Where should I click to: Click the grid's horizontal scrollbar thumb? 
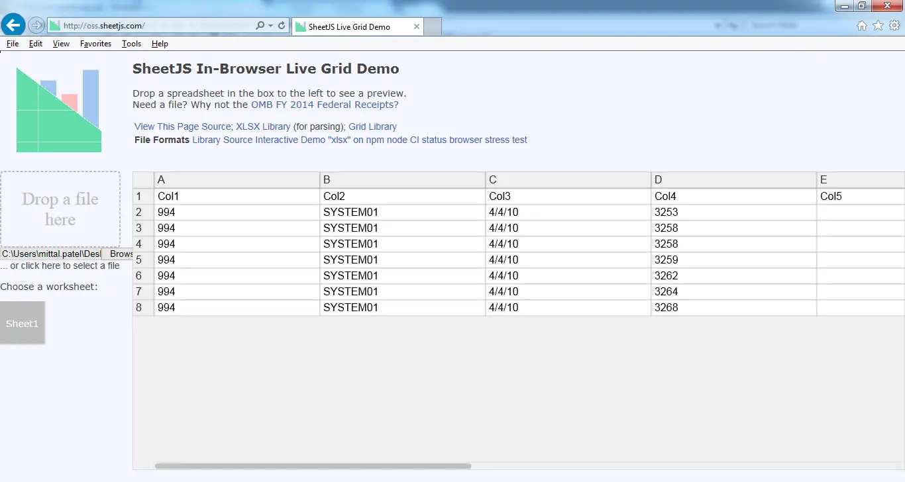313,466
